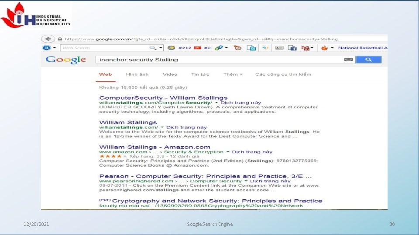The width and height of the screenshot is (419, 235).
Task: Click the chain link icon in toolbar
Action: coord(219,48)
